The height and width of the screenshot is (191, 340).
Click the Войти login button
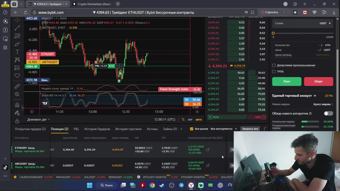pos(5,6)
